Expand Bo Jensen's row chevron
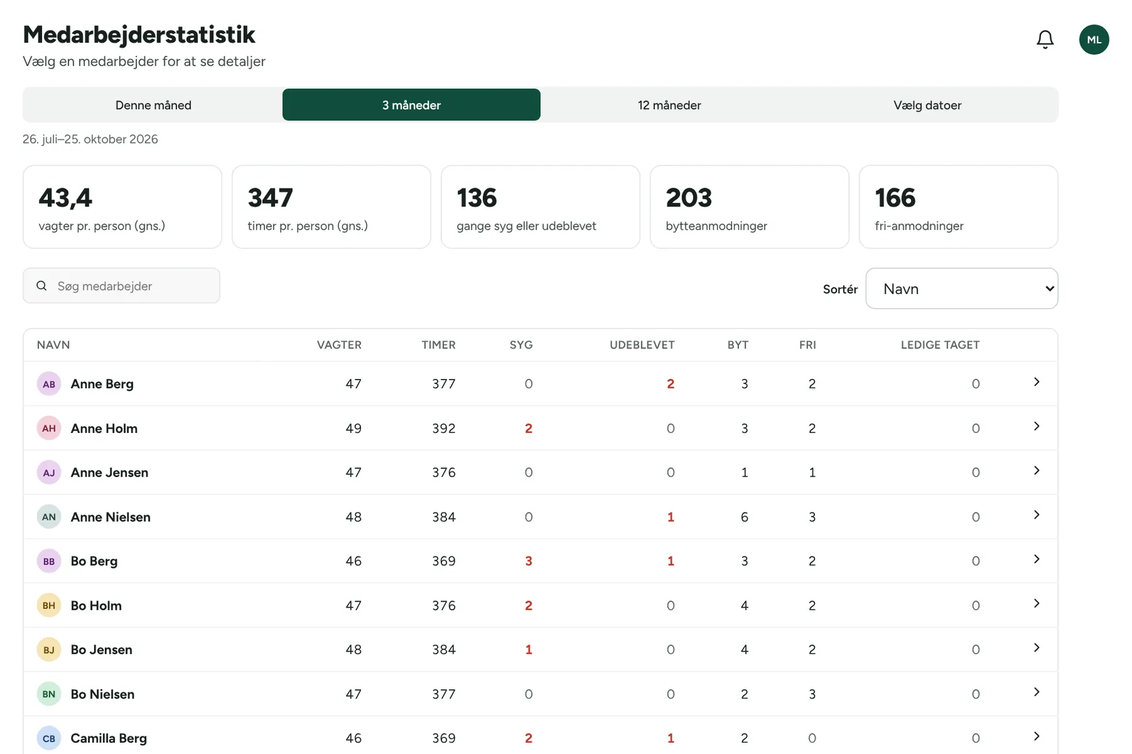The height and width of the screenshot is (754, 1132). (1036, 648)
